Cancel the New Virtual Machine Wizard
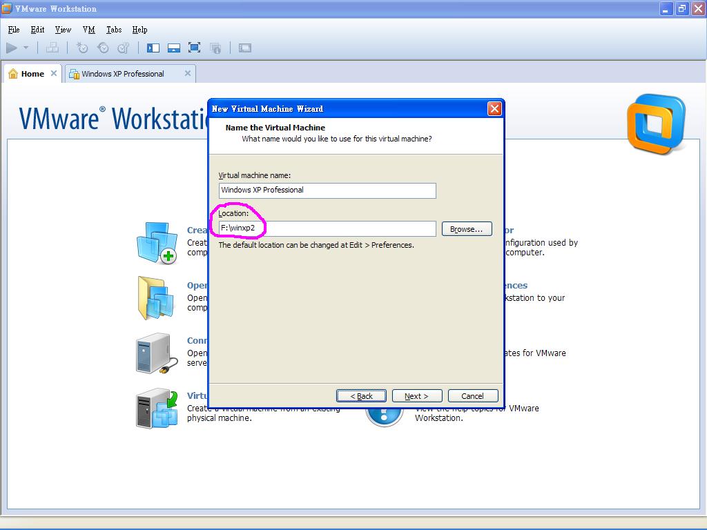The image size is (707, 530). [473, 396]
